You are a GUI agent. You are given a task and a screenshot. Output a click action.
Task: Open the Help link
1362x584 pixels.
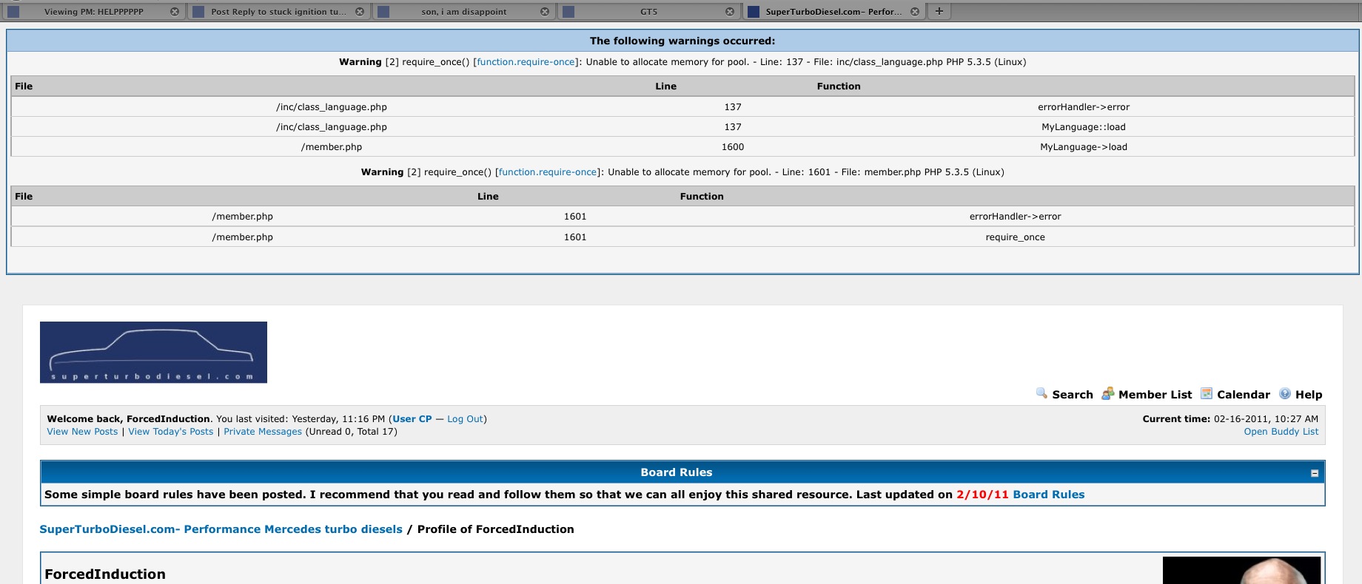pyautogui.click(x=1309, y=395)
